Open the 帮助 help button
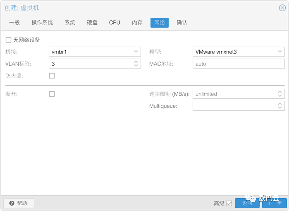 point(19,203)
